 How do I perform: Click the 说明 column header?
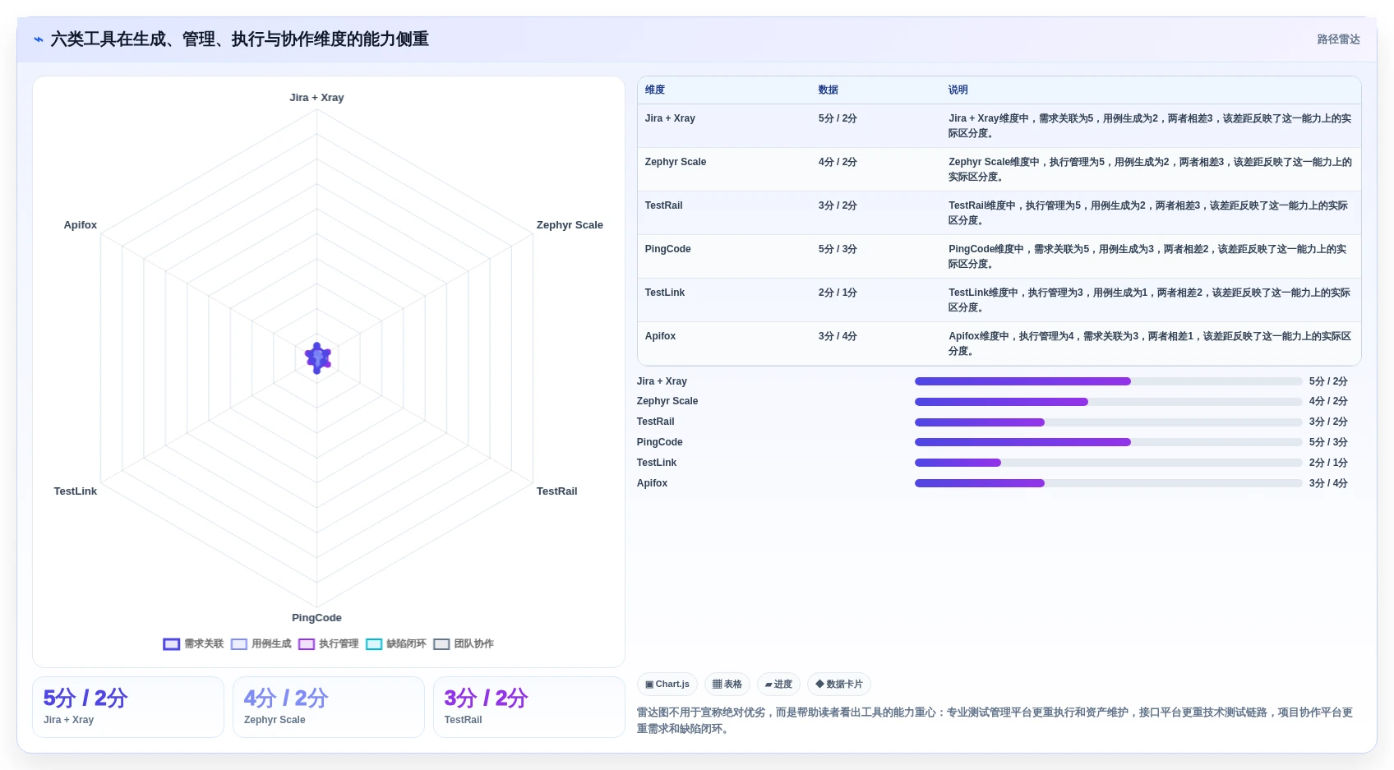pos(958,90)
